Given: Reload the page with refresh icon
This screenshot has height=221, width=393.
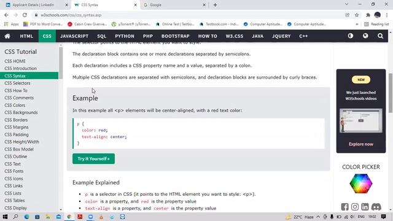Looking at the screenshot, I should coord(25,15).
